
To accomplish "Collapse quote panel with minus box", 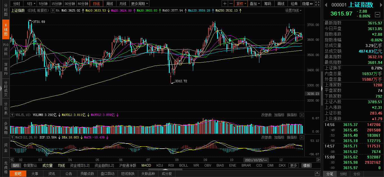I will (x=377, y=15).
